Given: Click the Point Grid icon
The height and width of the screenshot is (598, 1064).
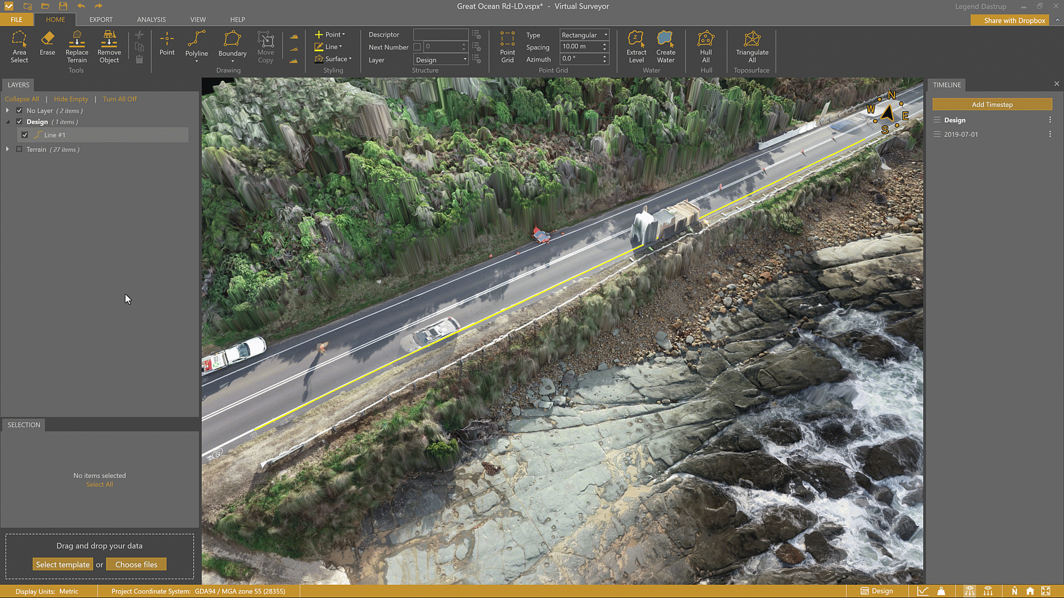Looking at the screenshot, I should coord(507,47).
